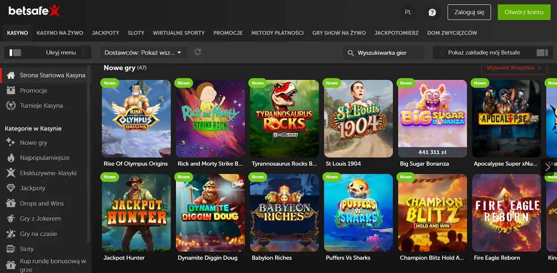The image size is (557, 273).
Task: Click the red chevron beside Ukryj menu
Action: 84,53
